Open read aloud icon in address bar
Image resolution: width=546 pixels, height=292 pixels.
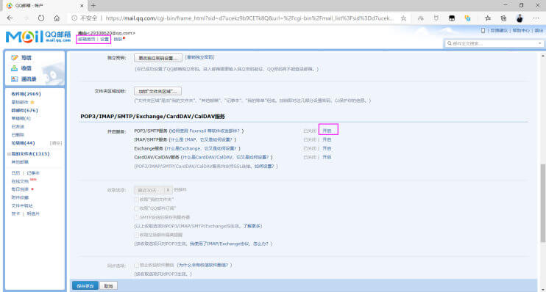(x=421, y=18)
